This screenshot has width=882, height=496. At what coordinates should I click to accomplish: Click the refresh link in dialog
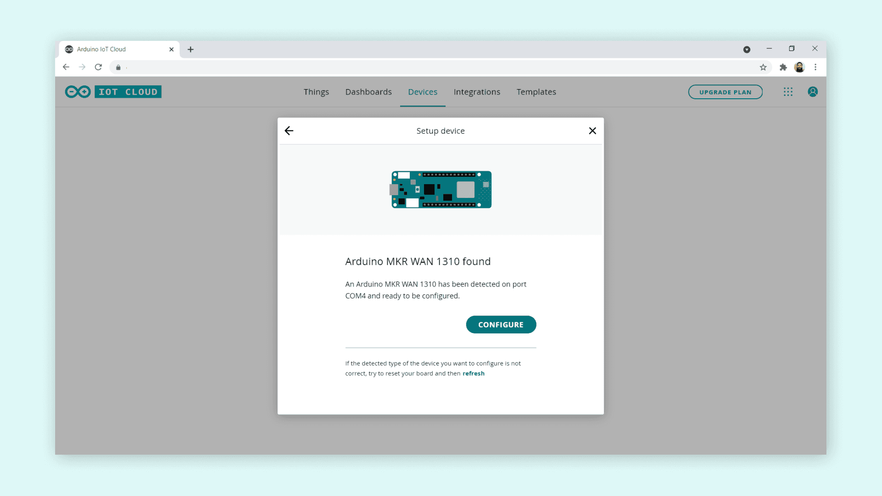click(473, 373)
